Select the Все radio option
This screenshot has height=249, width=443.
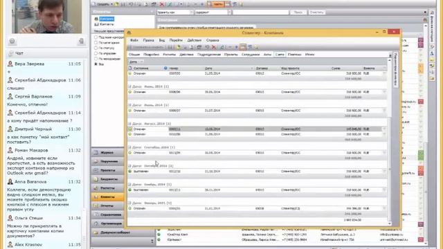click(x=96, y=64)
